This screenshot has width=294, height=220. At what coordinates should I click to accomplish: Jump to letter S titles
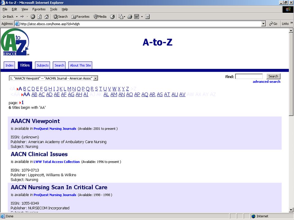96,89
